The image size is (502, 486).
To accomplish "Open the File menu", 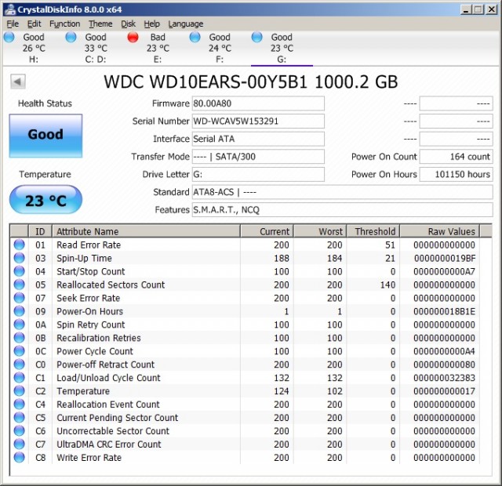I will 13,24.
